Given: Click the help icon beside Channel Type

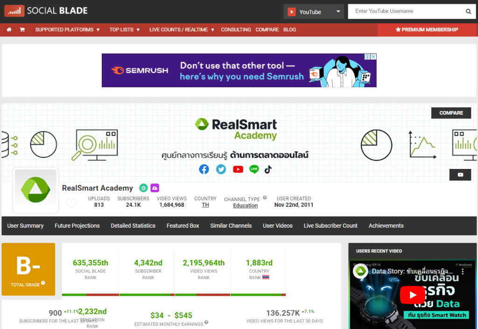Looking at the screenshot, I should [265, 198].
